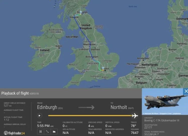
Task: Click the Boeing C-17A Globemaster III label
Action: tap(162, 120)
